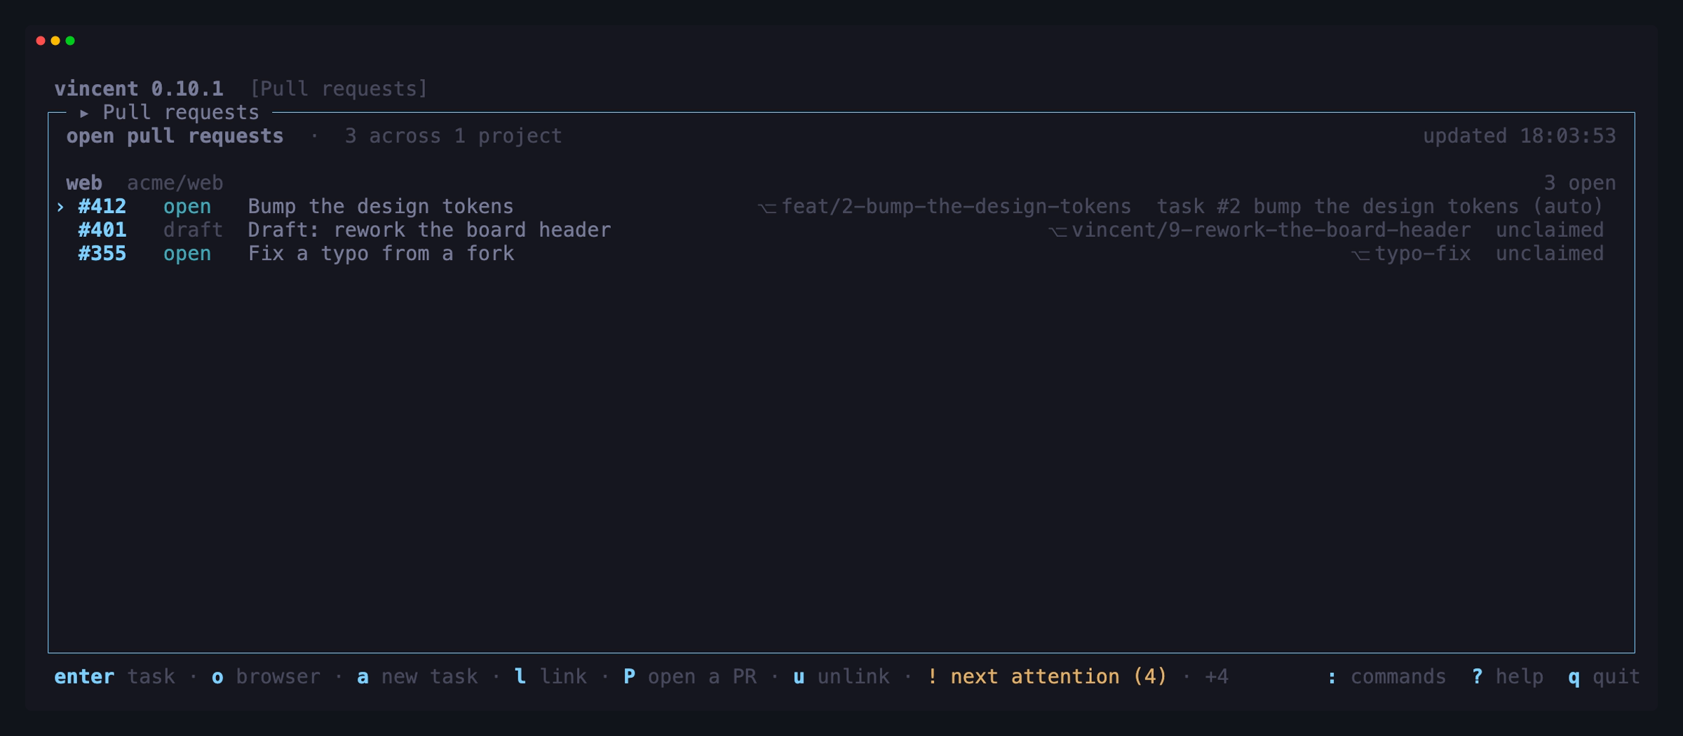Screen dimensions: 1683x736
Task: Click the title "Draft: rework the board header"
Action: click(x=429, y=230)
